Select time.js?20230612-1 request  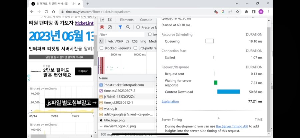tap(127, 102)
